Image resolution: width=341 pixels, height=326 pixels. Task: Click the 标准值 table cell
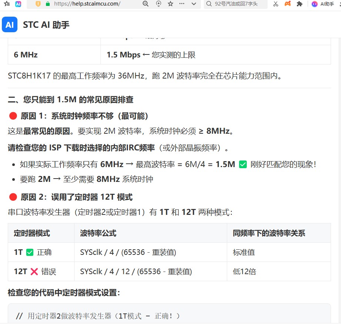point(279,252)
